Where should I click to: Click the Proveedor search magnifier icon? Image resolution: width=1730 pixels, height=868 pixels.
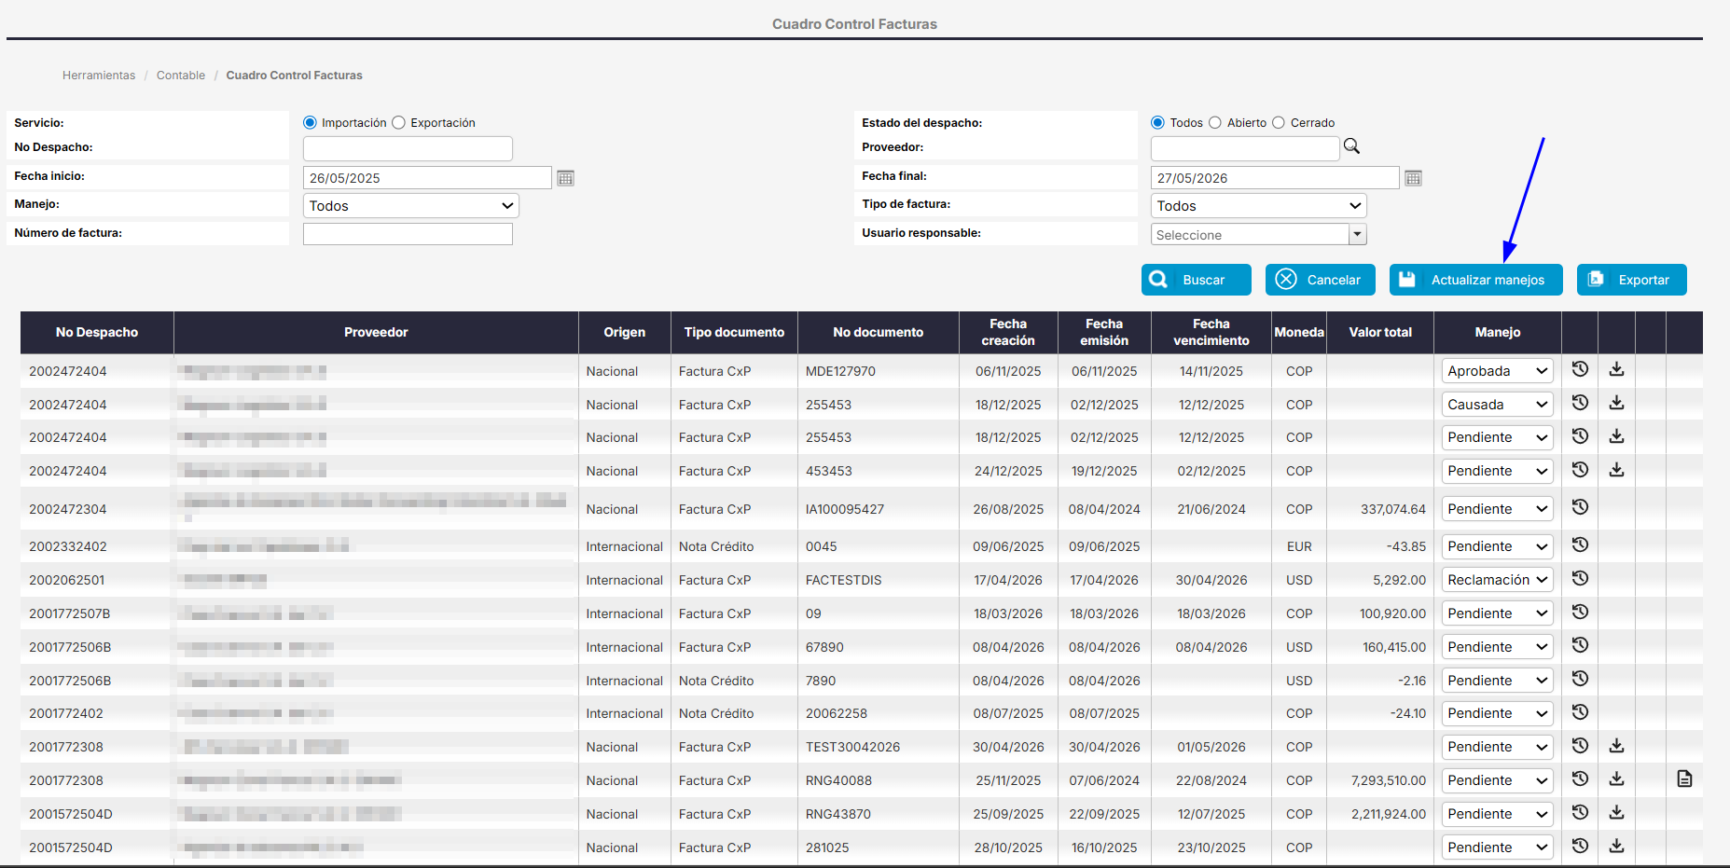(1351, 146)
